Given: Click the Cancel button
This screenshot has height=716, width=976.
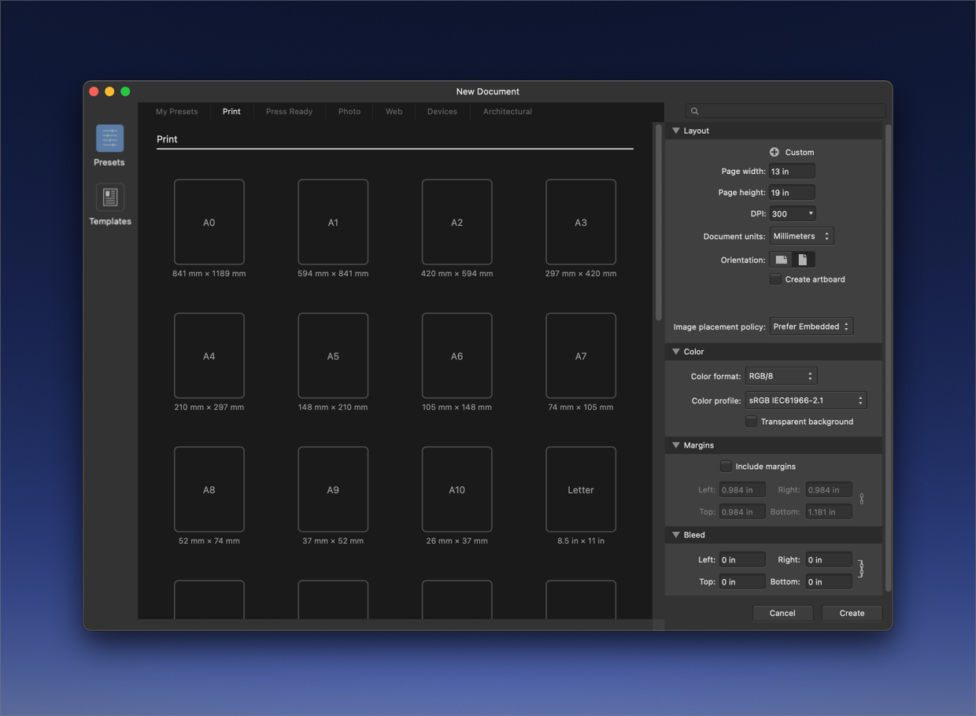Looking at the screenshot, I should coord(782,613).
